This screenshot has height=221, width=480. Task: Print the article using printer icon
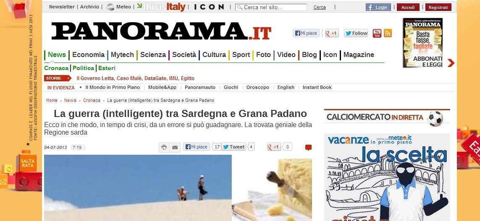click(164, 147)
